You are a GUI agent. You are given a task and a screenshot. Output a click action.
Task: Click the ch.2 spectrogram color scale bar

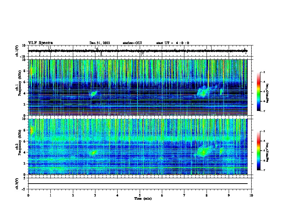click(258, 151)
